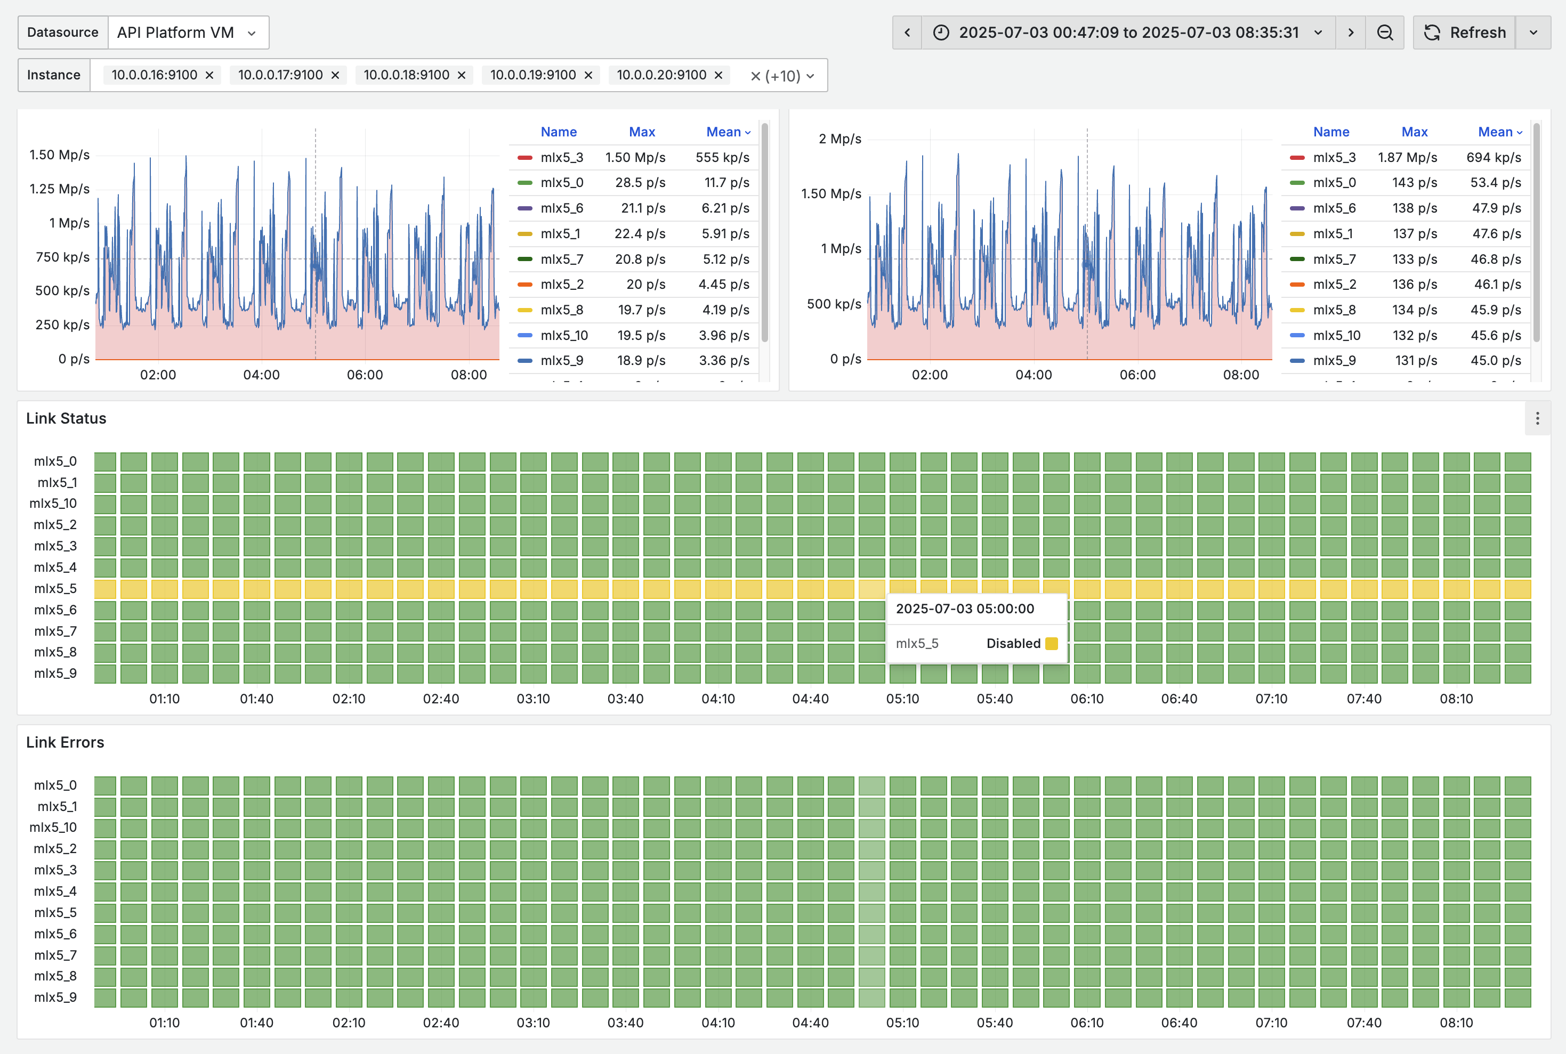Sort right legend by Mean column

pos(1500,132)
